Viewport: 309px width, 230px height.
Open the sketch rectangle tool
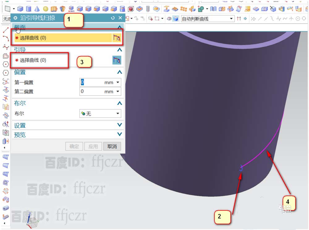coord(7,9)
